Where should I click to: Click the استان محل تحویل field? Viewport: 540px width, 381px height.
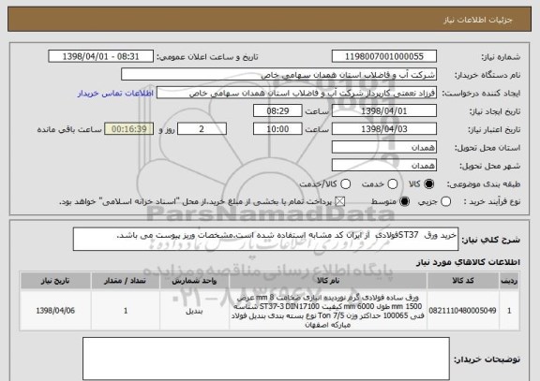(384, 148)
